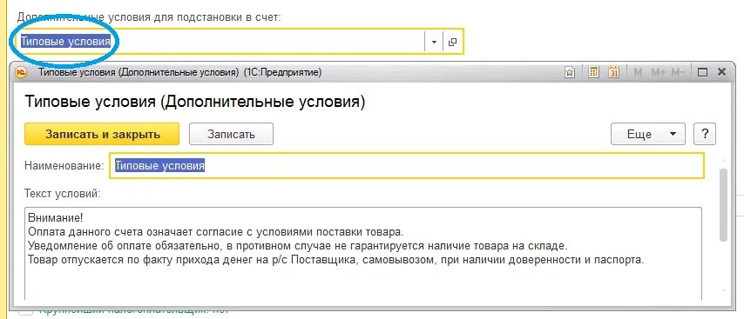Open help with the question mark button

[705, 135]
